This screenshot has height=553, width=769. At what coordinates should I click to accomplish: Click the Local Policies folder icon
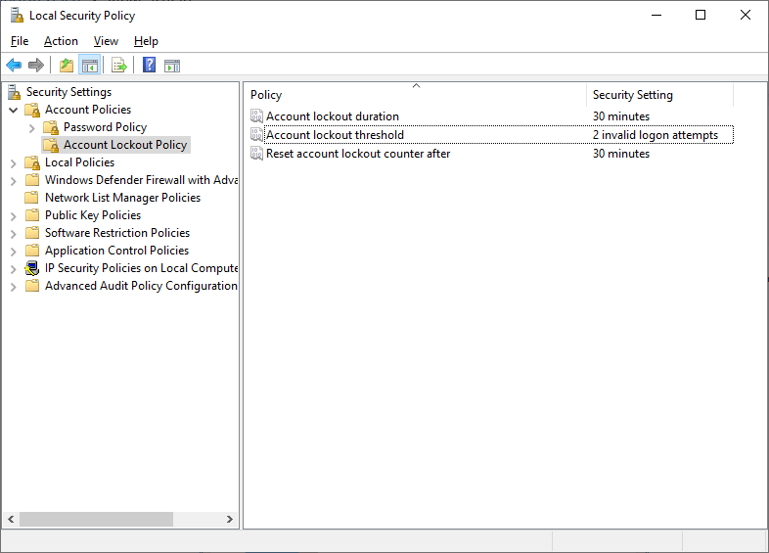point(32,162)
